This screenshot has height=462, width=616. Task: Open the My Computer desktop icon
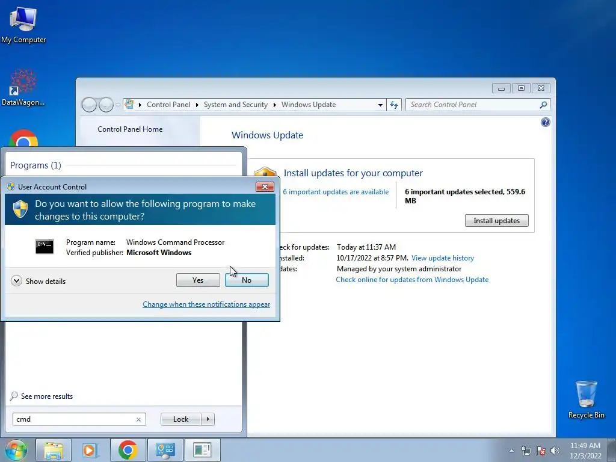click(23, 25)
